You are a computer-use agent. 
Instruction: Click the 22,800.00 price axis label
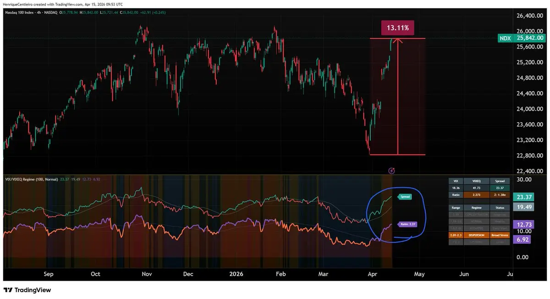[x=530, y=155]
